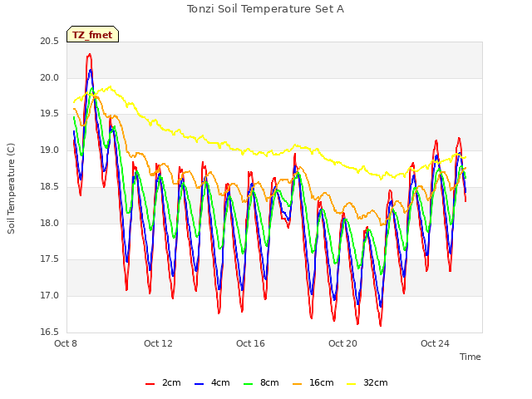Click the Oct 16 x-axis tick label
Screen dimensions: 532x399
point(250,343)
